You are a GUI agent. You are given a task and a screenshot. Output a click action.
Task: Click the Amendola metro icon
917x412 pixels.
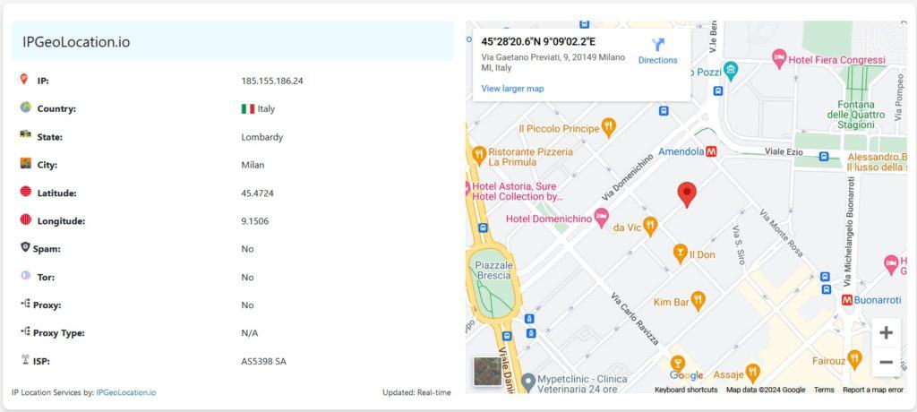[711, 151]
